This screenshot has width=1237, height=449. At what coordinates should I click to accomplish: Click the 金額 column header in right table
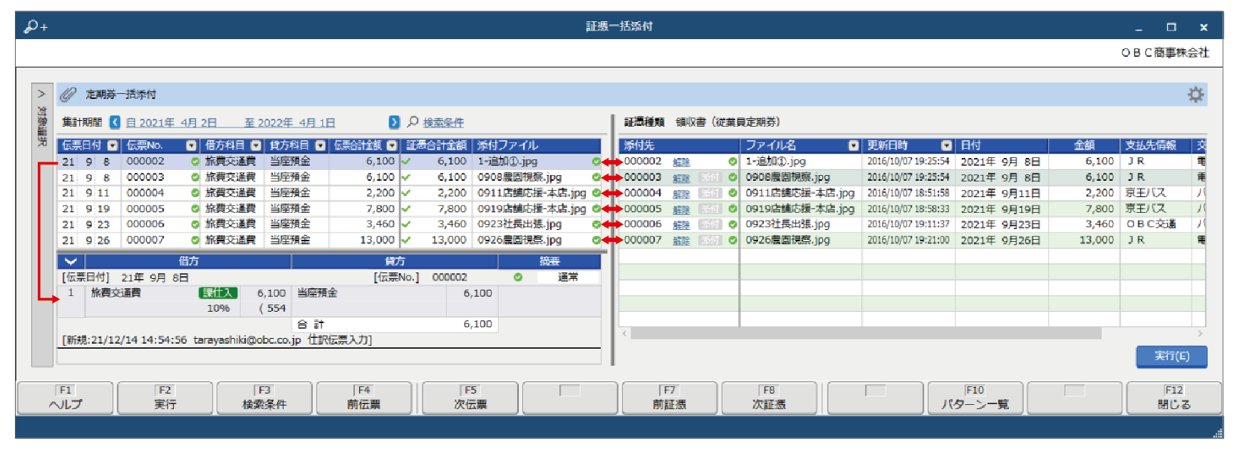pos(1084,145)
